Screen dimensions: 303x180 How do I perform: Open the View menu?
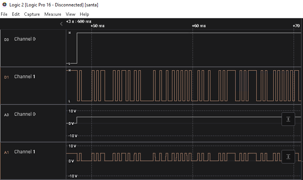(x=70, y=14)
